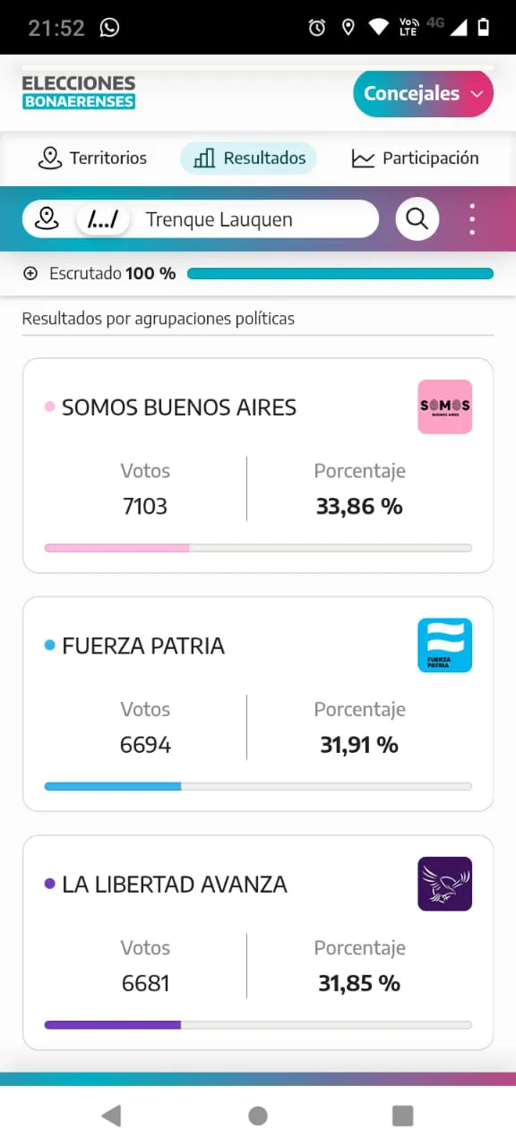The height and width of the screenshot is (1146, 516).
Task: Tap the ballot paper icon beside the search field
Action: click(x=103, y=218)
